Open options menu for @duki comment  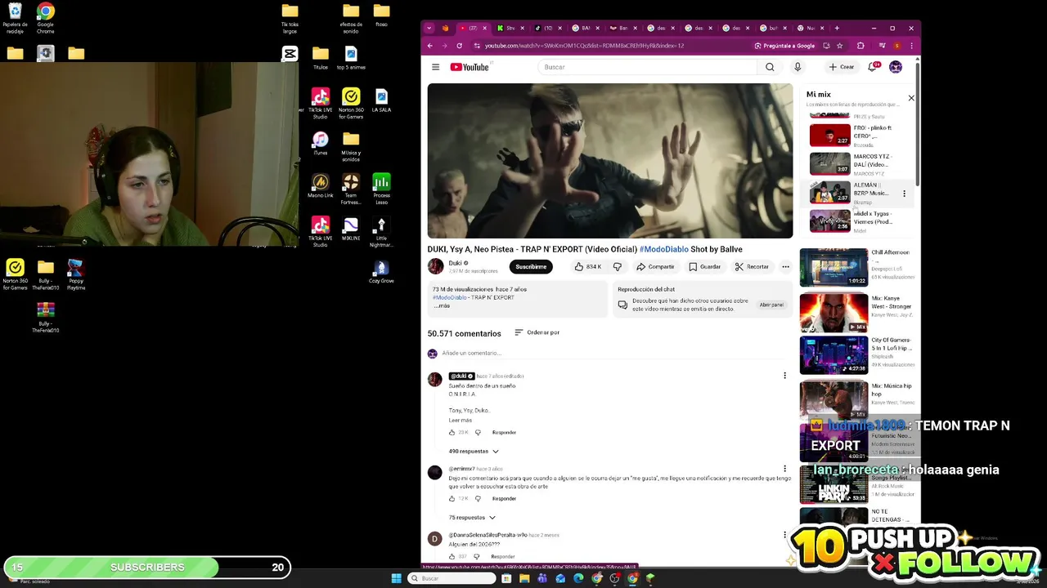(x=784, y=376)
